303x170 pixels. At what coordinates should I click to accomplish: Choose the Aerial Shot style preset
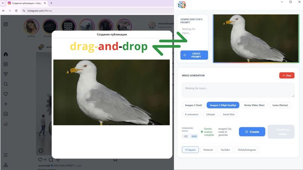[x=229, y=114]
